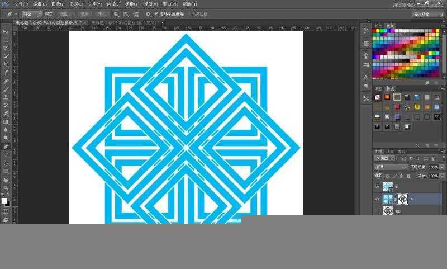Select layer A's mask thumbnail

click(x=402, y=199)
